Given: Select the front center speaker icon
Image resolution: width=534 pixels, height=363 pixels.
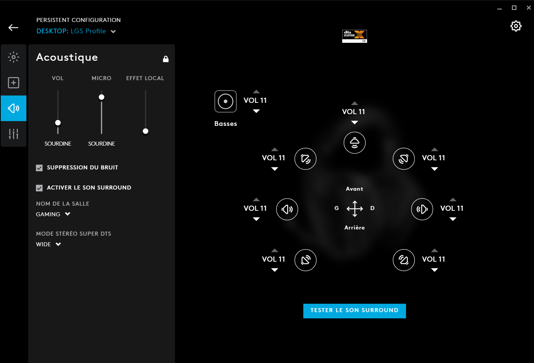Looking at the screenshot, I should pos(355,143).
